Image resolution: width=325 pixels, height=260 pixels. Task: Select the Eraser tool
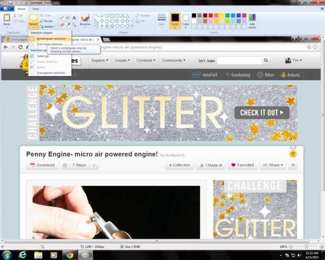(61, 25)
